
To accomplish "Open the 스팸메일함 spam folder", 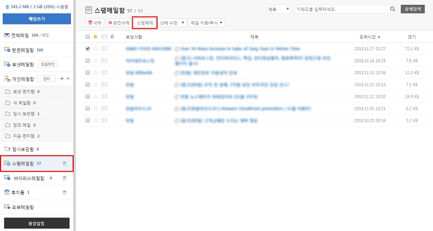I will click(x=23, y=163).
